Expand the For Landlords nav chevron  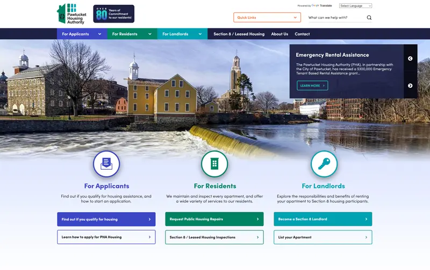click(x=200, y=34)
